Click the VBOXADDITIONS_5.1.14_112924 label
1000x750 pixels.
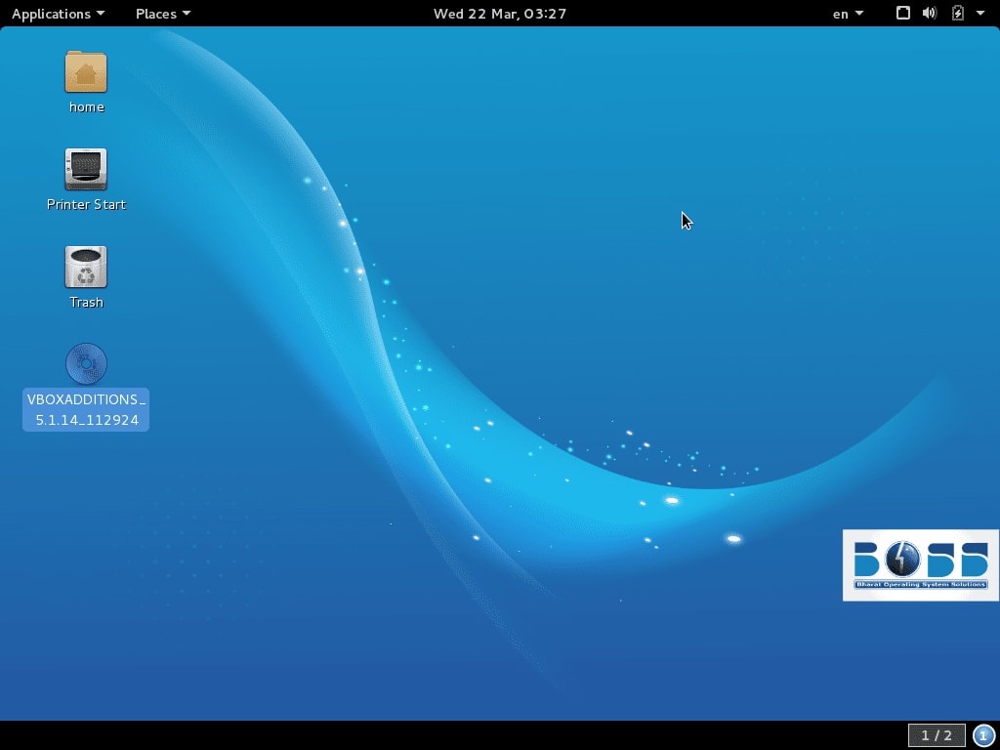point(86,409)
